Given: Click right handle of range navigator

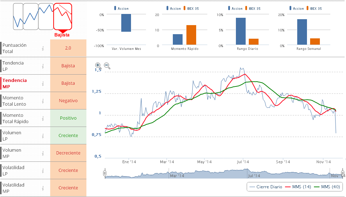Looking at the screenshot, I should coord(343,173).
